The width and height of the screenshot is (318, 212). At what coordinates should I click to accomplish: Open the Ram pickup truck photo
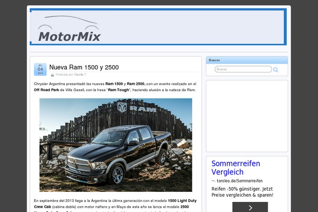(116, 145)
